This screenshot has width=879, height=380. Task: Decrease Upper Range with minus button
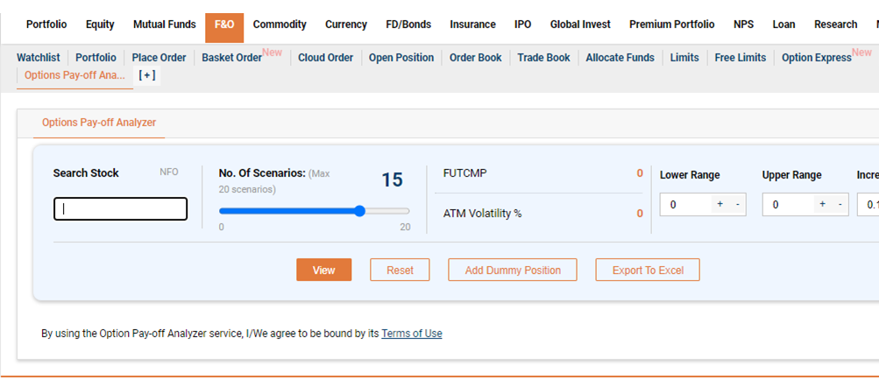coord(840,205)
